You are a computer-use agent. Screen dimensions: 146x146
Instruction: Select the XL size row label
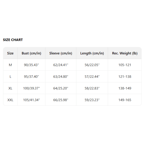coord(10,88)
